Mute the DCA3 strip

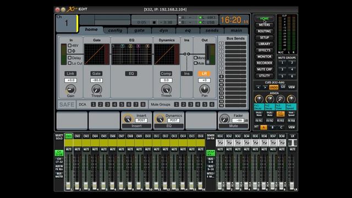[238, 149]
